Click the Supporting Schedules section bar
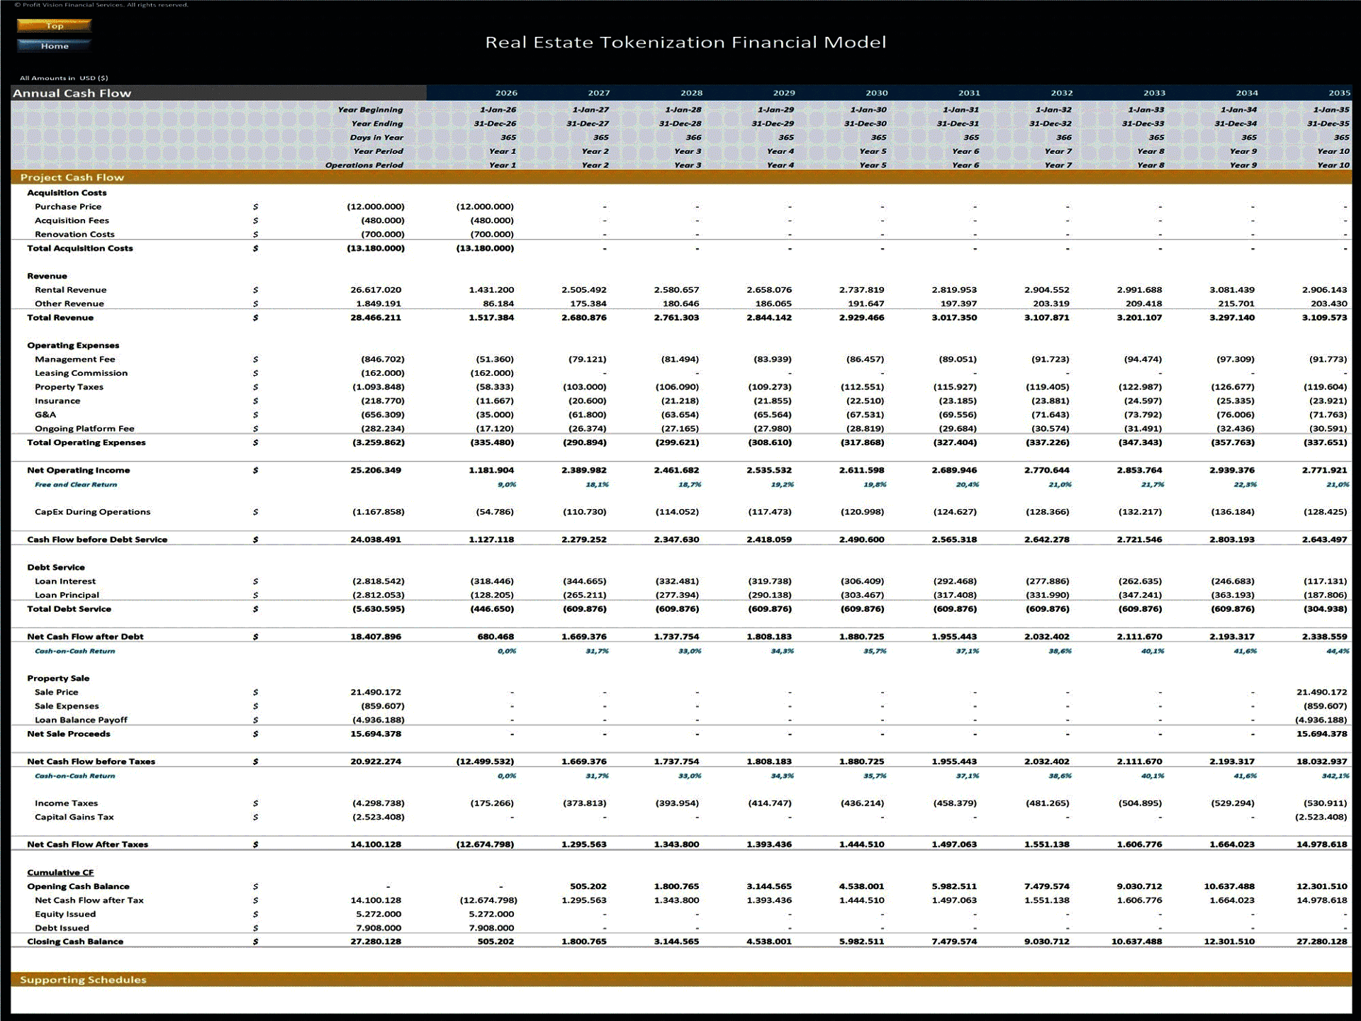The width and height of the screenshot is (1361, 1021). (x=83, y=980)
